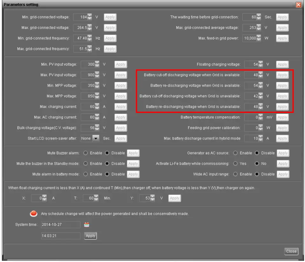Viewport: 305px width, 262px height.
Task: Adjust the Min. MPP voltage stepper
Action: [x=97, y=85]
